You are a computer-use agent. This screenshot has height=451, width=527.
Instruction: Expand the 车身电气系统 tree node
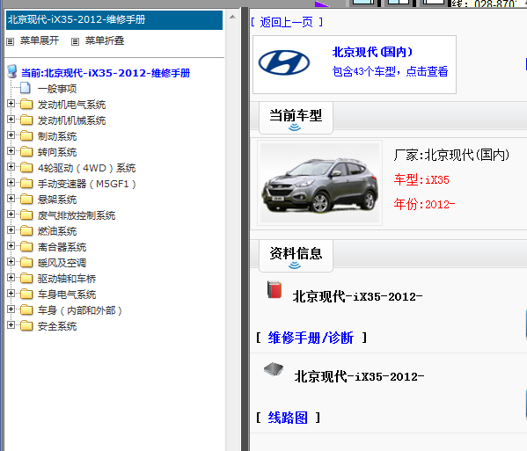[x=11, y=293]
